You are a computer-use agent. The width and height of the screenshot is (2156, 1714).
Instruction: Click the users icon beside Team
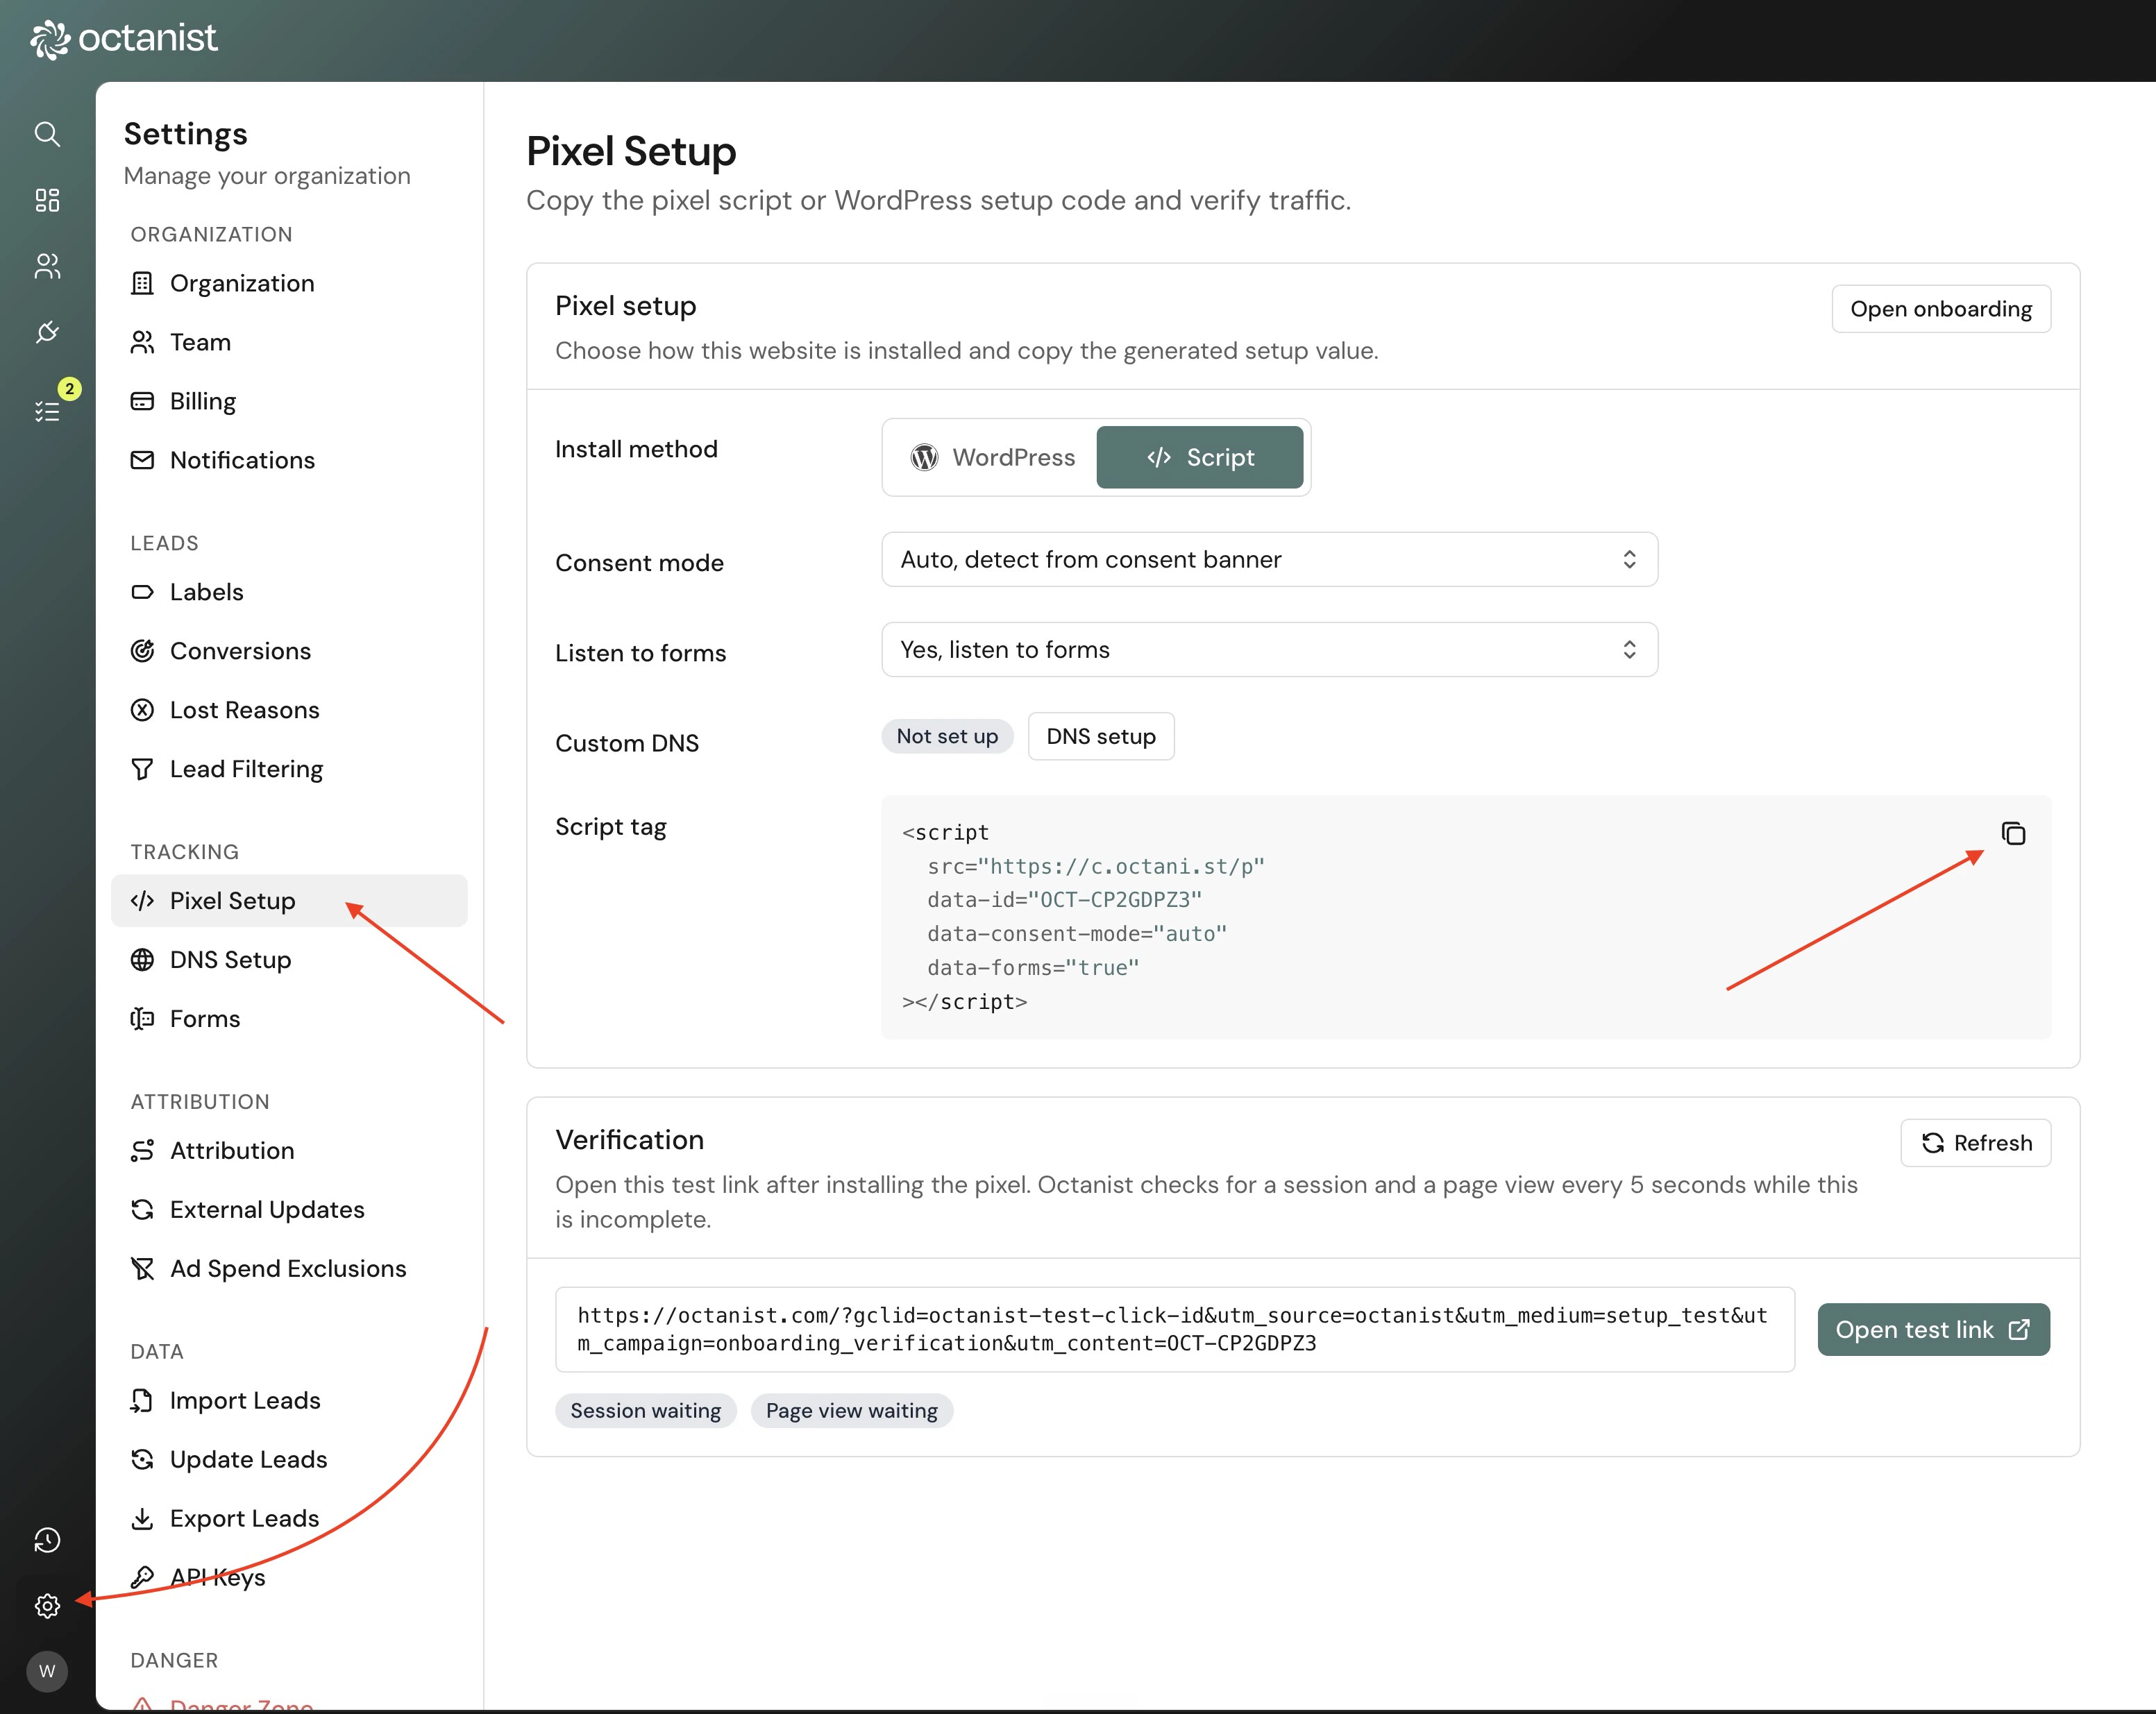[142, 342]
